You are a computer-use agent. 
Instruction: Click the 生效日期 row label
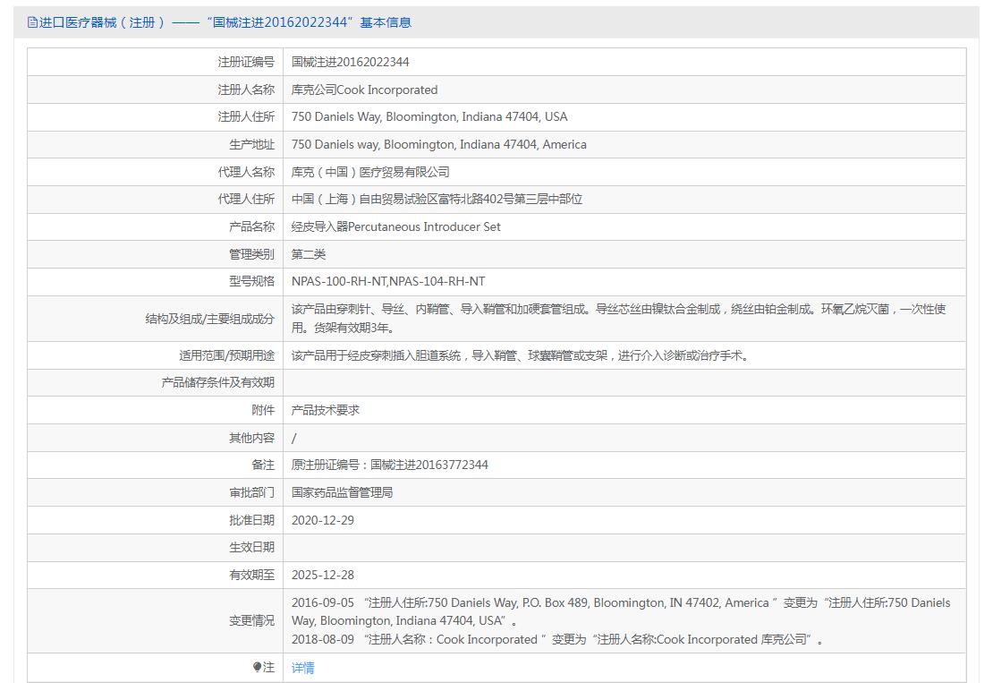[x=252, y=548]
